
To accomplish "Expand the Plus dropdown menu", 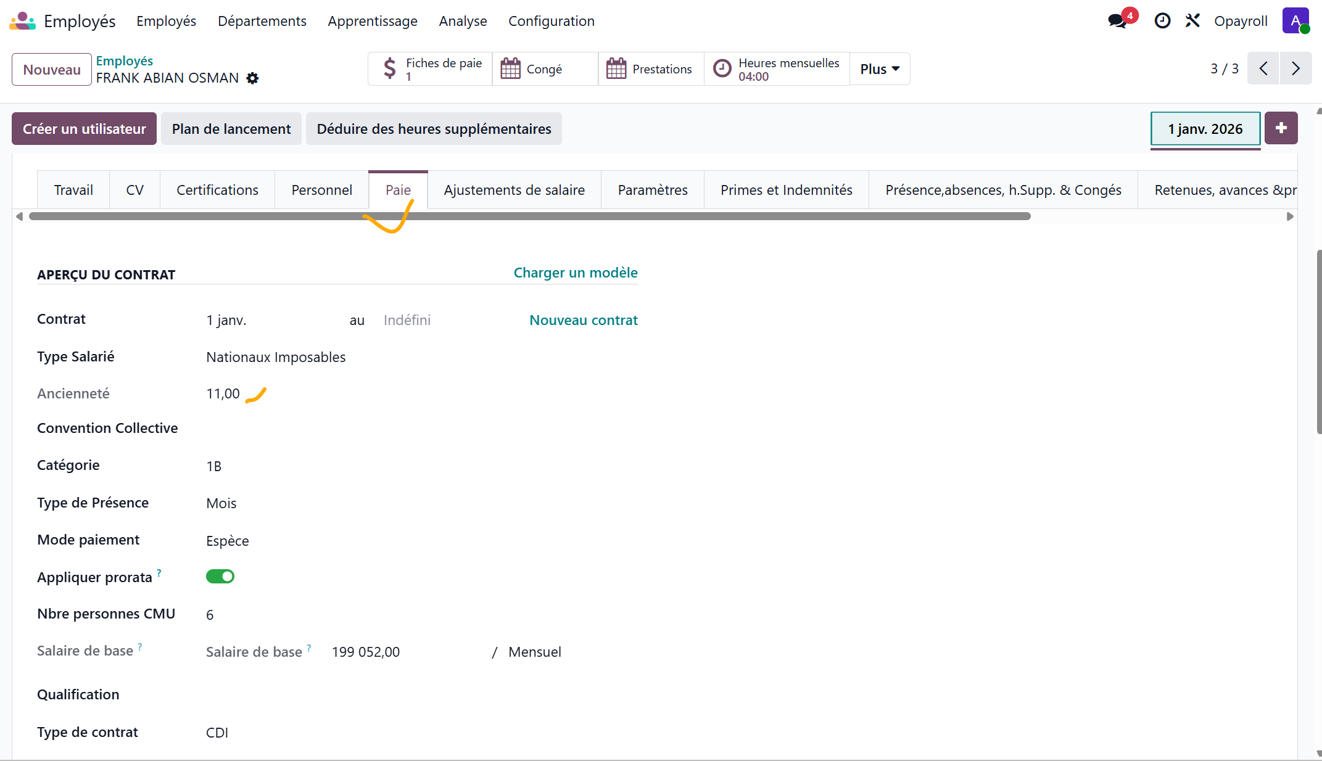I will (880, 69).
